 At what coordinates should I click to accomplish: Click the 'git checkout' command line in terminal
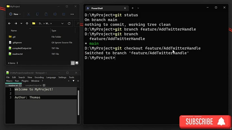click(x=143, y=48)
